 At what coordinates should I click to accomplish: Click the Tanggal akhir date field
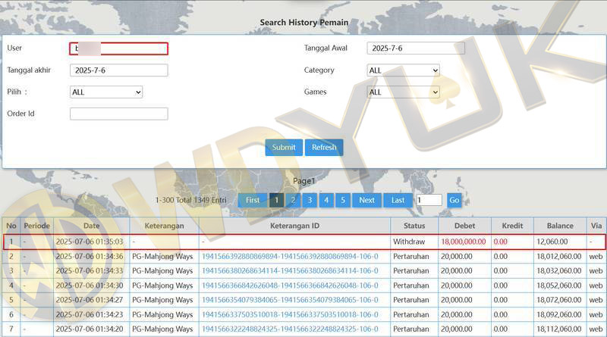pyautogui.click(x=119, y=70)
